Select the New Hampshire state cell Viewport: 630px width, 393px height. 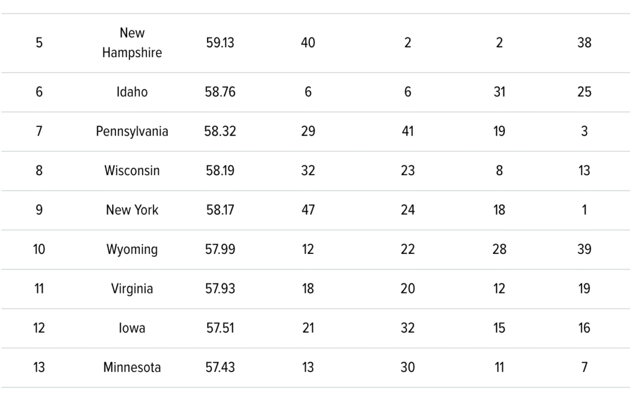click(x=132, y=43)
